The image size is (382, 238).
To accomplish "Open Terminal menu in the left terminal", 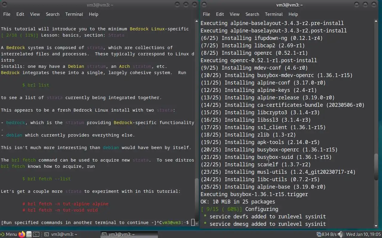I will pyautogui.click(x=74, y=14).
